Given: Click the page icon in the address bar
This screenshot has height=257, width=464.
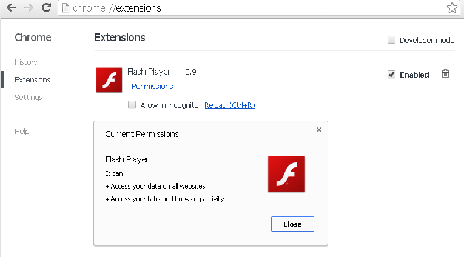Looking at the screenshot, I should pos(66,8).
